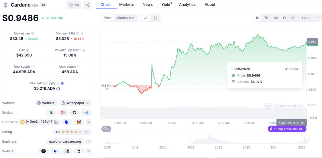Show Volume (24h) info icon
The image size is (322, 158).
78,33
